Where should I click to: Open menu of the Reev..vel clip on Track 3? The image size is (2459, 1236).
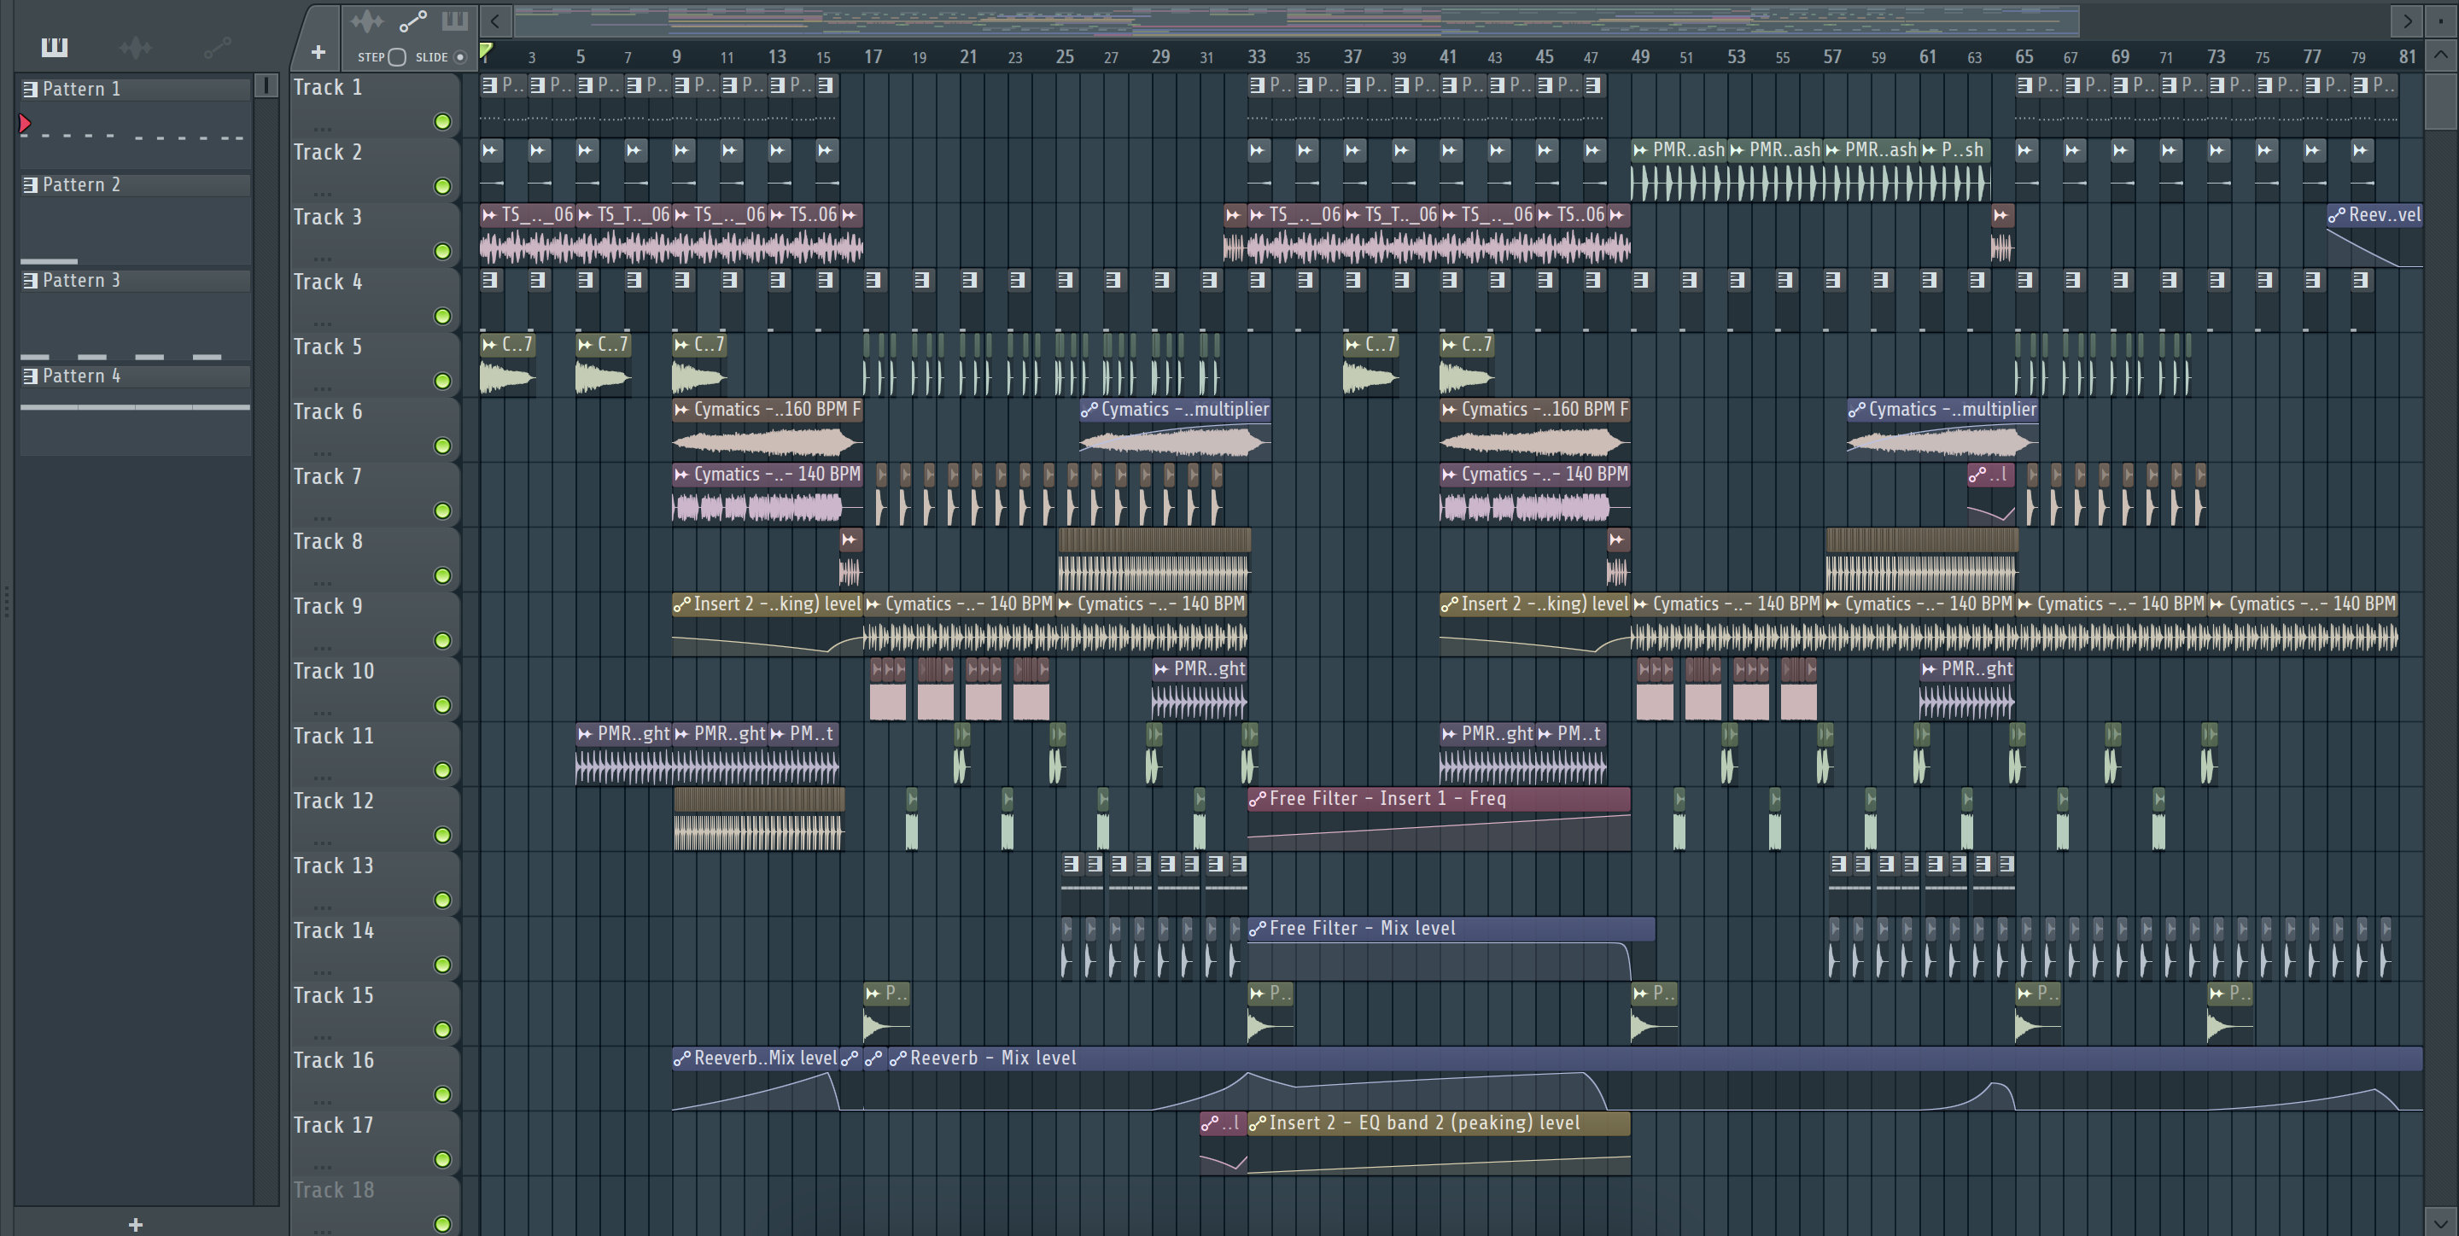[x=2337, y=215]
